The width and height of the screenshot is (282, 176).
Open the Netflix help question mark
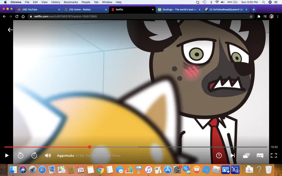point(219,155)
